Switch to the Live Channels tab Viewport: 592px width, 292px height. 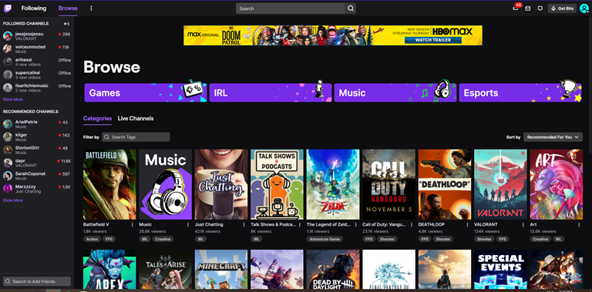click(136, 119)
